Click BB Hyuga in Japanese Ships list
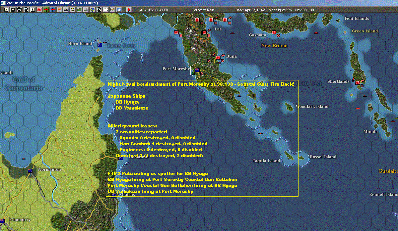 tap(127, 102)
